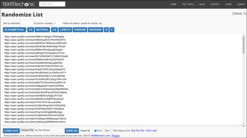Open Big File Tool - Sort Lines link
247x138 pixels.
(144, 131)
